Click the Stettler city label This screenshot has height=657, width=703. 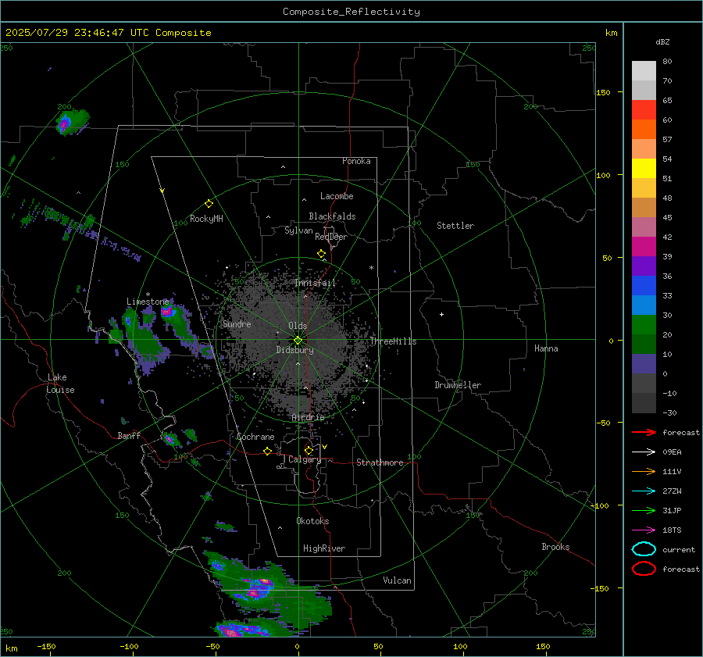click(455, 226)
